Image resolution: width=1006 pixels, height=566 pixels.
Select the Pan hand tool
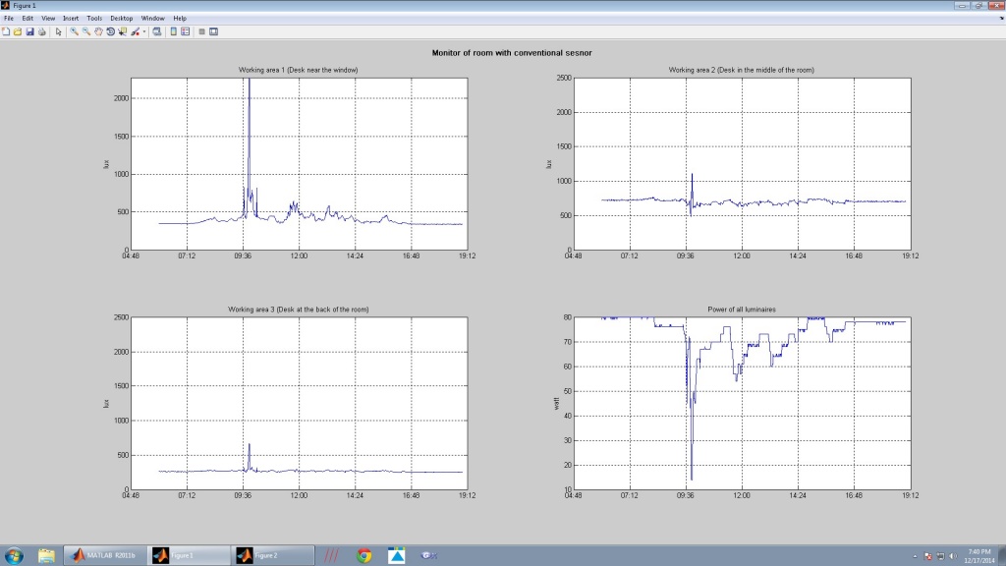click(x=98, y=31)
